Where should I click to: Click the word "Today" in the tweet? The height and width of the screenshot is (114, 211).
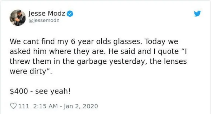coord(155,41)
